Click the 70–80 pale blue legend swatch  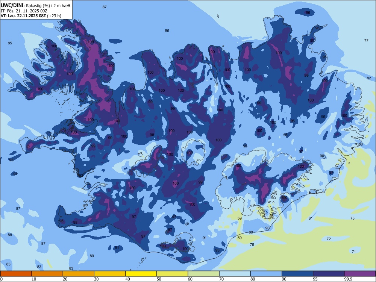click(235, 274)
